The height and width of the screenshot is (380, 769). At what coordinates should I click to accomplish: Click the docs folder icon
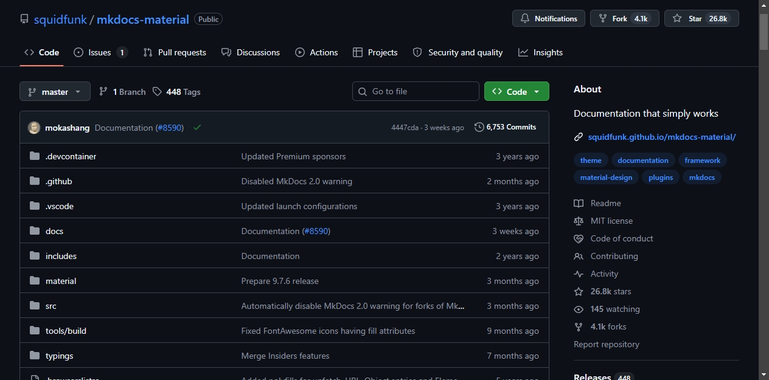tap(35, 231)
